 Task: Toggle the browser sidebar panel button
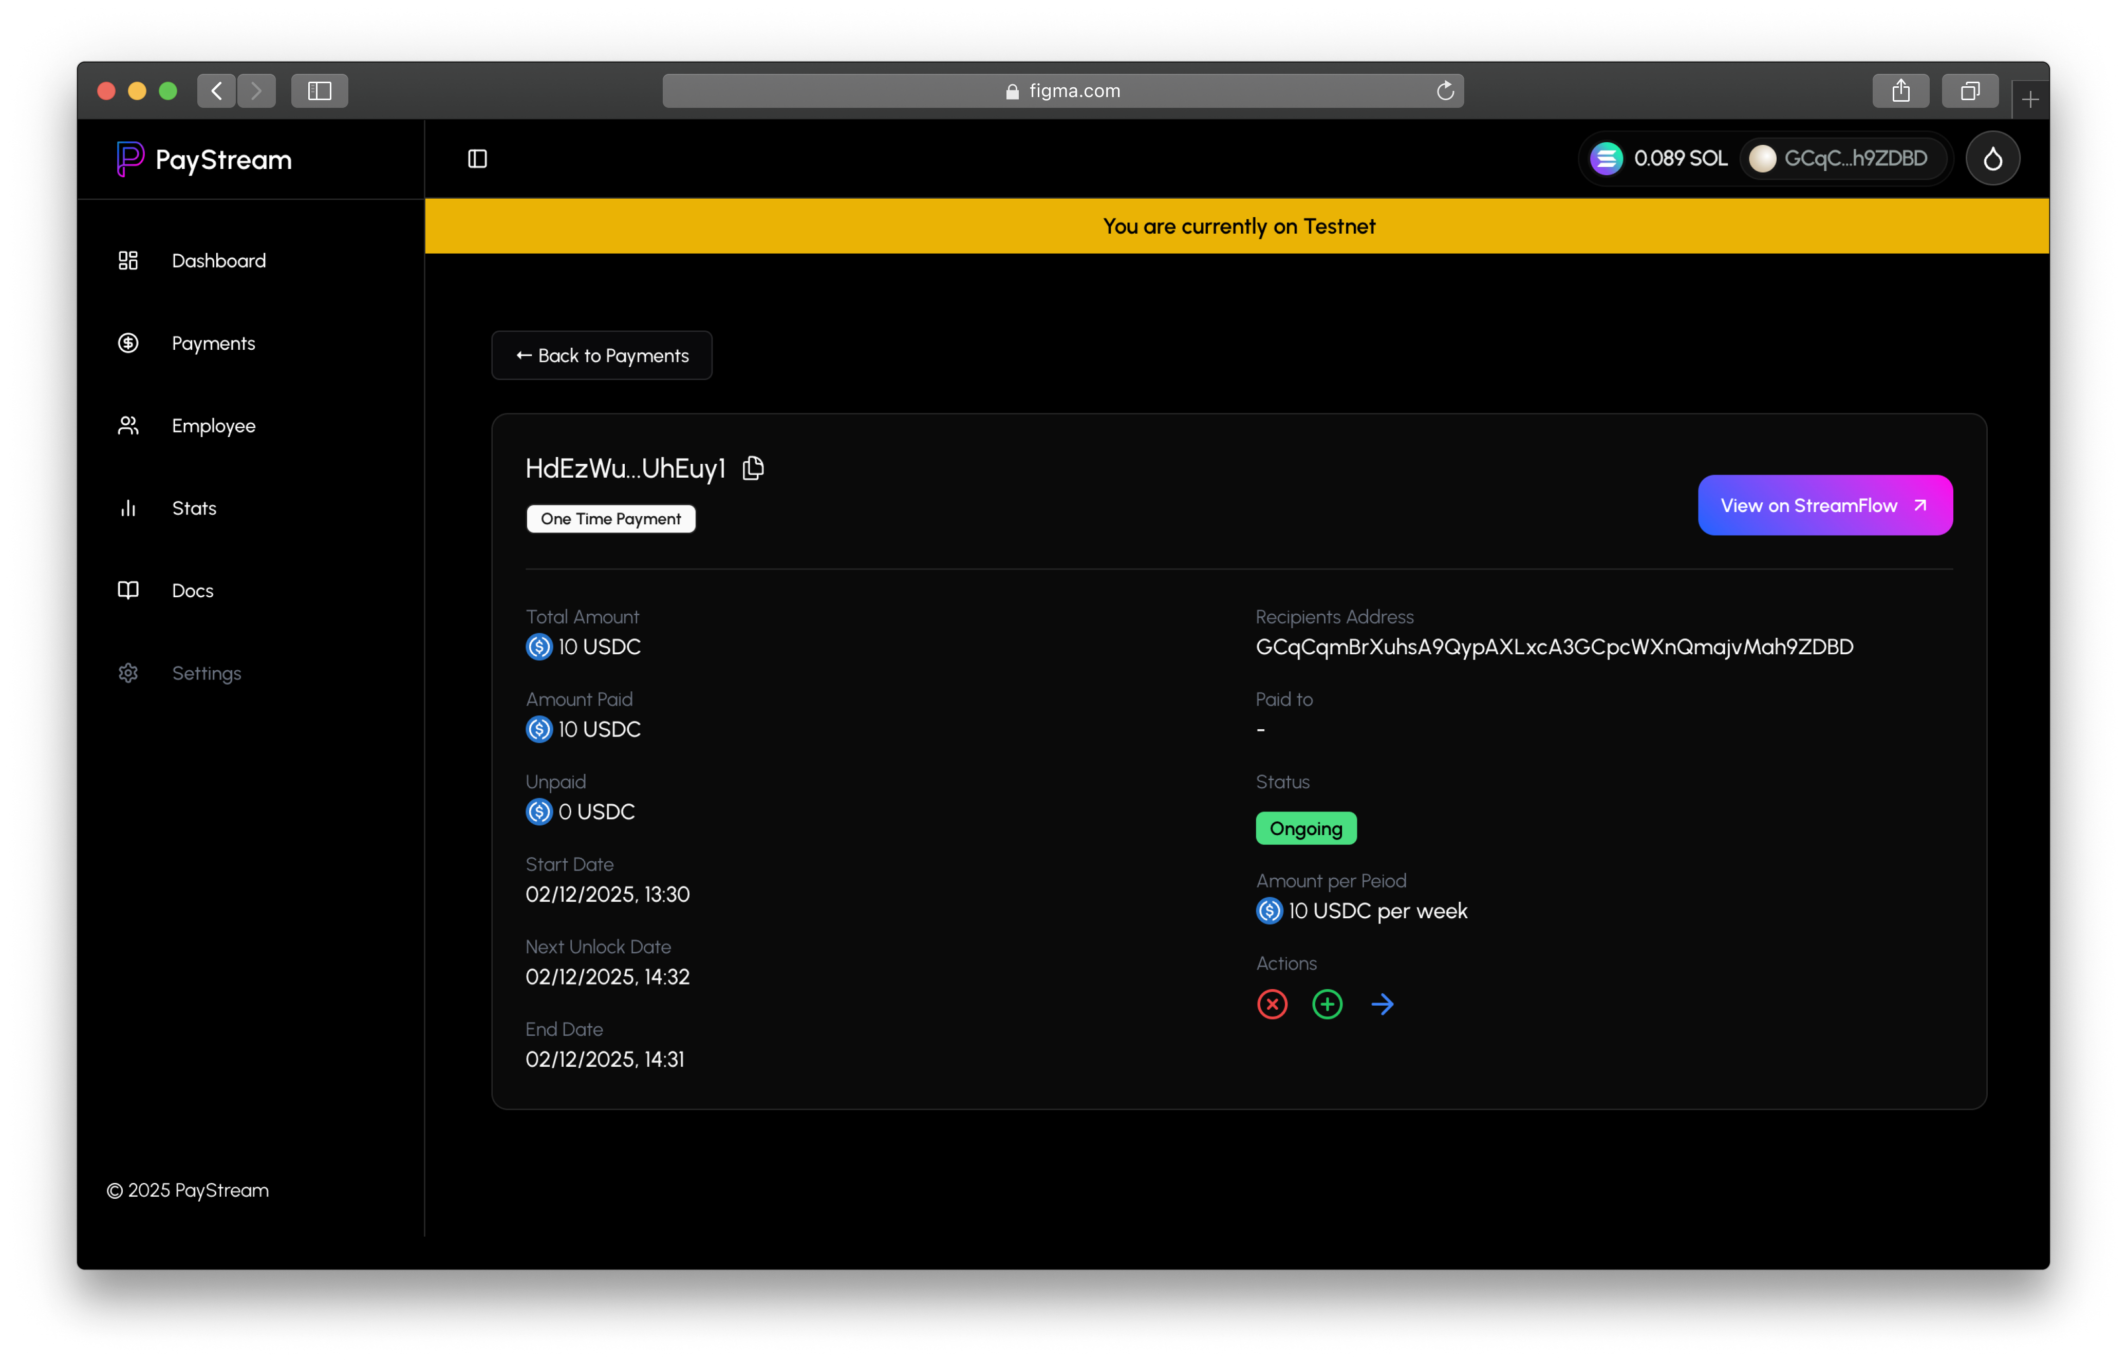tap(320, 91)
